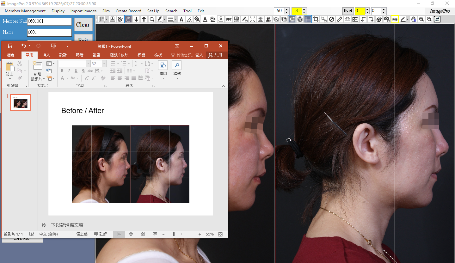Open the line color pen dropdown near RGB
The image size is (455, 263).
click(407, 20)
